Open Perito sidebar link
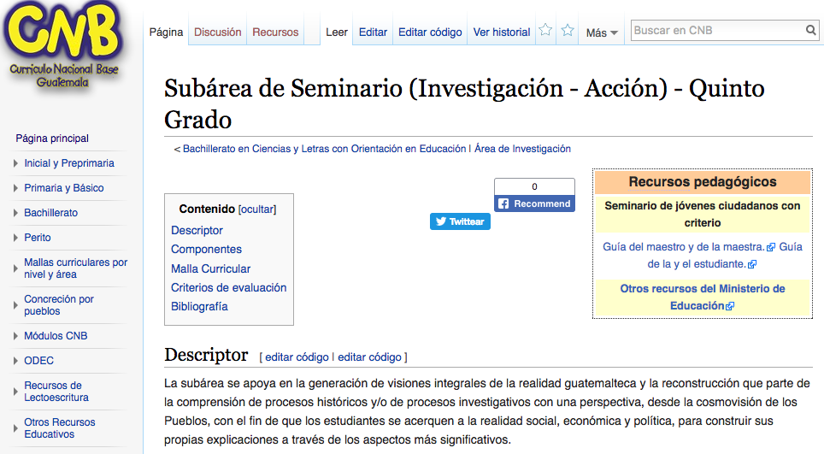 coord(38,238)
